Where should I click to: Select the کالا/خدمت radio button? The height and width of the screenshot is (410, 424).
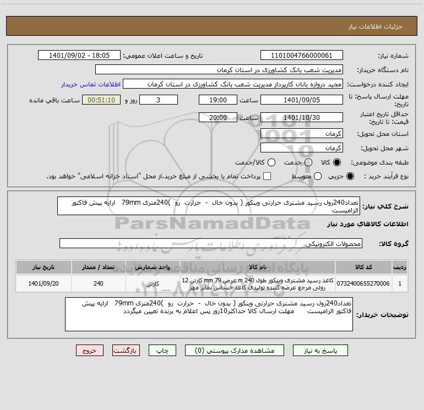click(x=271, y=162)
